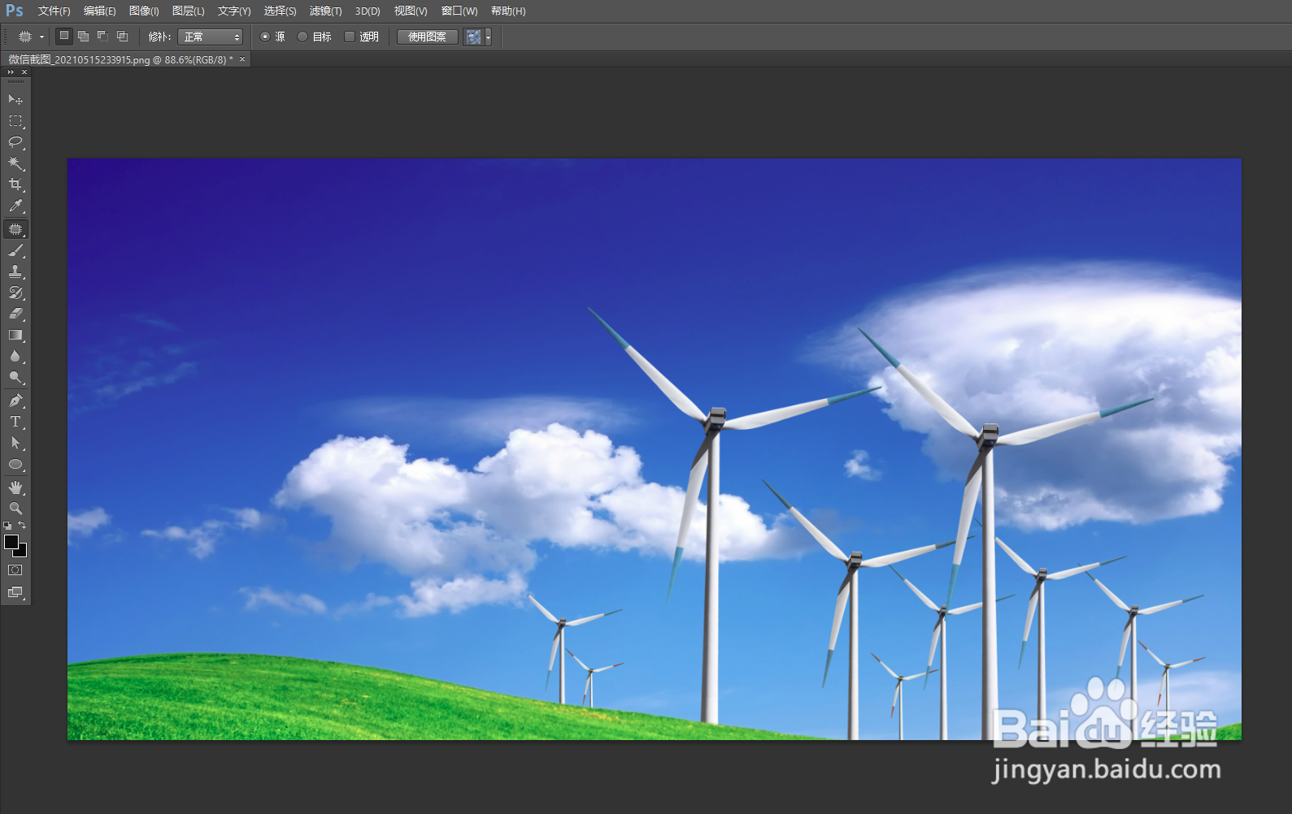This screenshot has height=814, width=1292.
Task: Open the 视图(V) menu
Action: pos(411,11)
